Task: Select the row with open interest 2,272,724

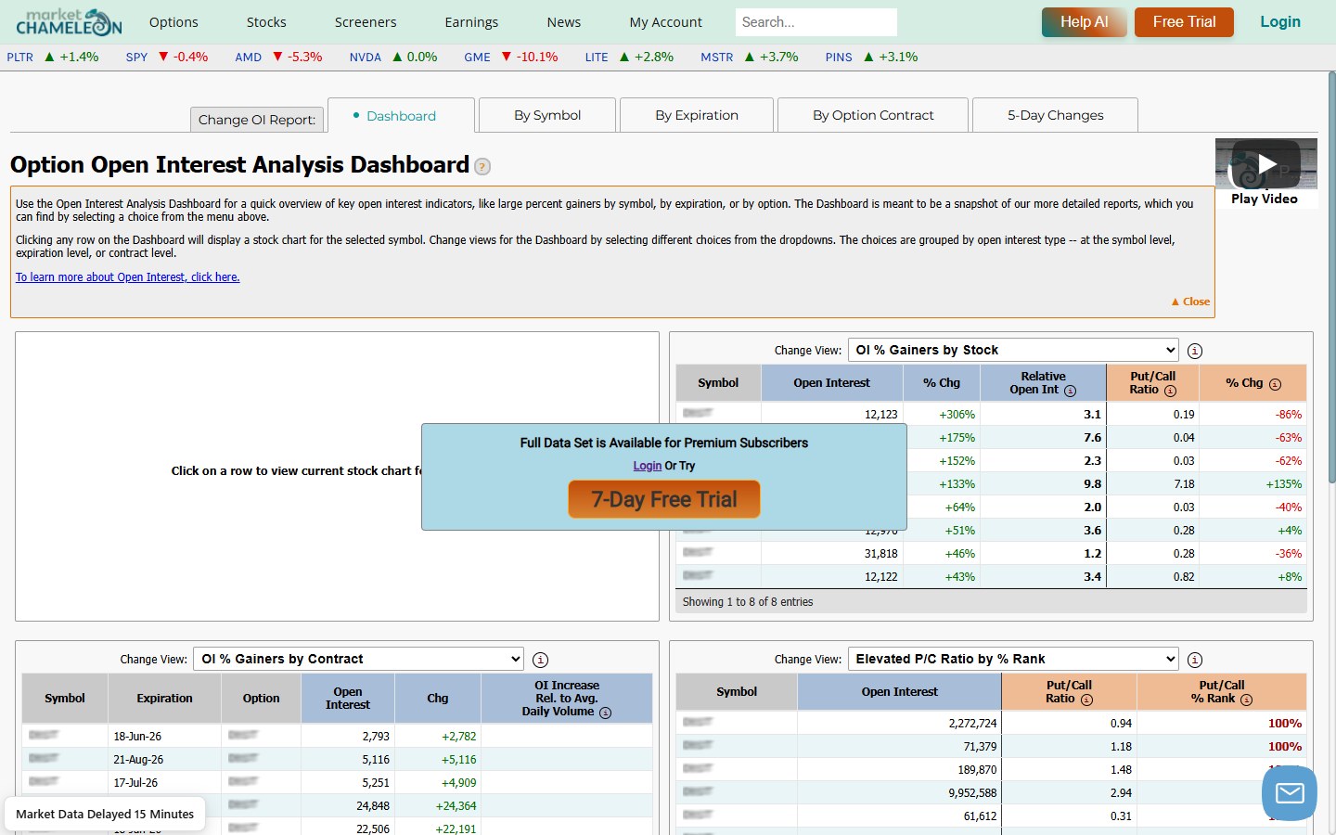Action: coord(991,723)
